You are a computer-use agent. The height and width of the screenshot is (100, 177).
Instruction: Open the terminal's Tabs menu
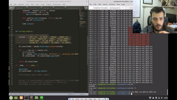click(118, 4)
